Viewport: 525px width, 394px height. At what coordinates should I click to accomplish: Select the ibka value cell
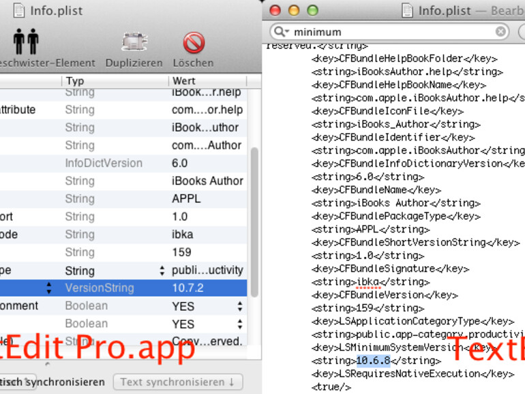(183, 234)
